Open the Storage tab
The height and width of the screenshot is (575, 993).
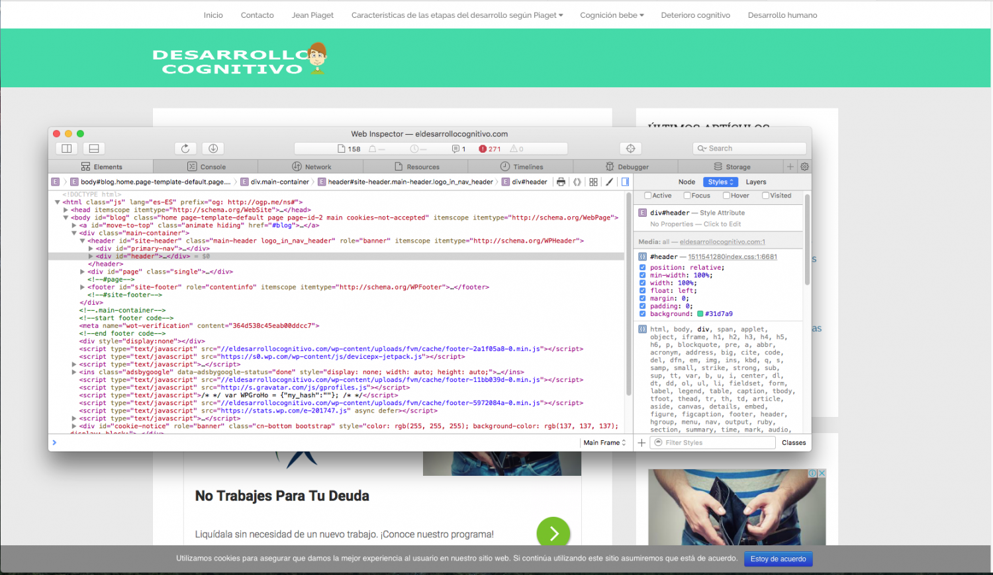731,167
